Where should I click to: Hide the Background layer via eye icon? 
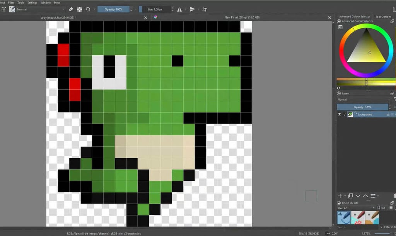tap(340, 115)
